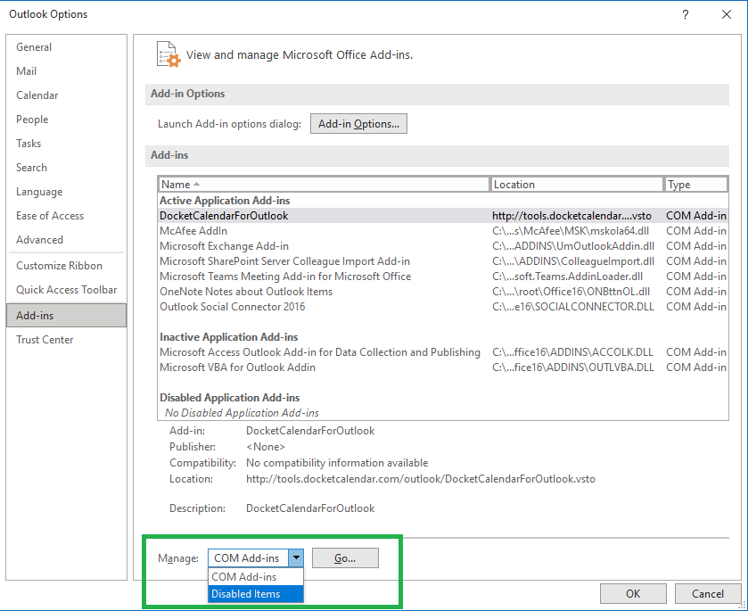
Task: Click the Publisher <None> value
Action: click(266, 447)
